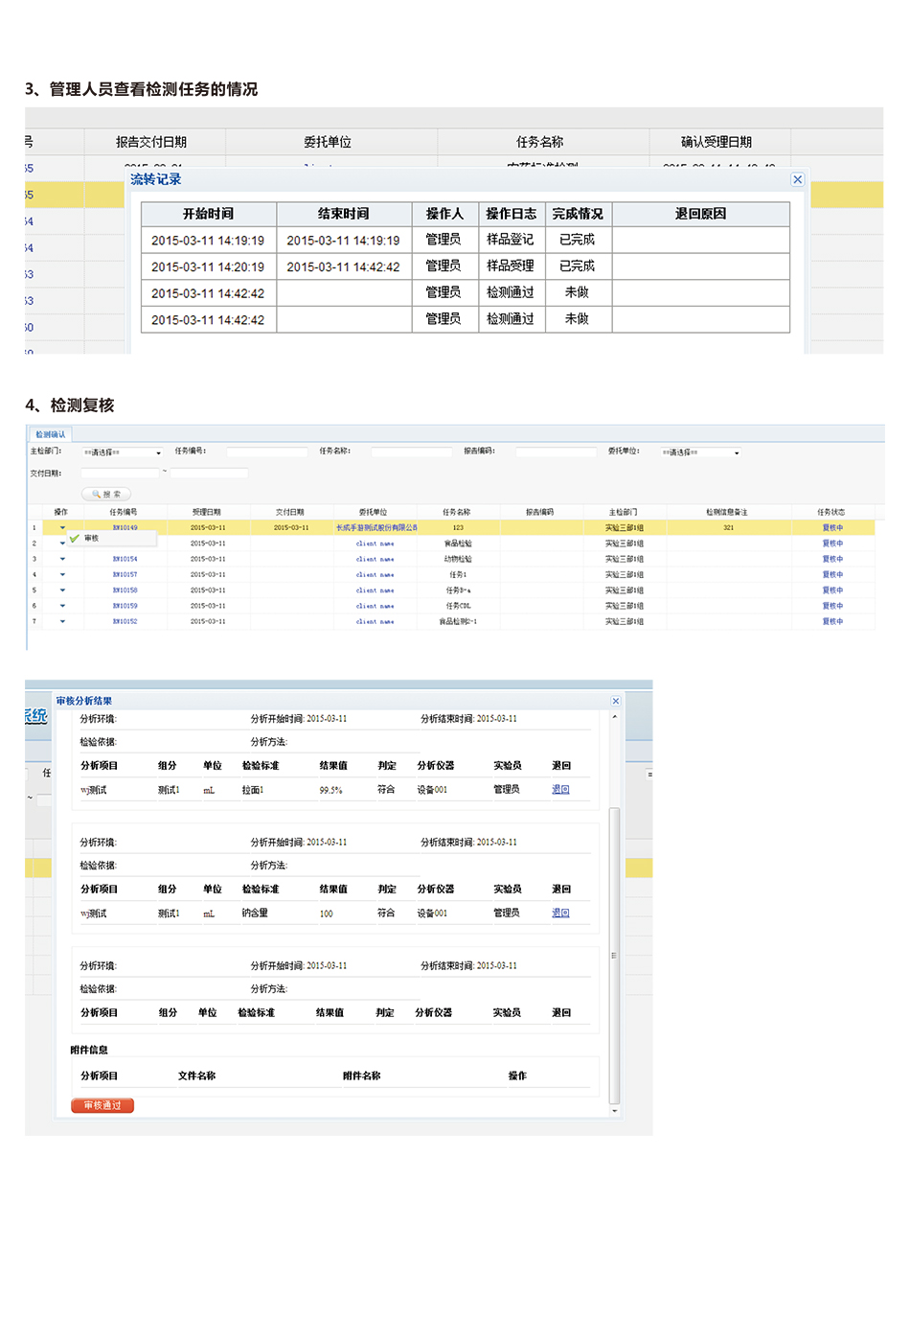Click the 交付日期 end date field
Viewport: 910px width, 1342px height.
pyautogui.click(x=209, y=474)
